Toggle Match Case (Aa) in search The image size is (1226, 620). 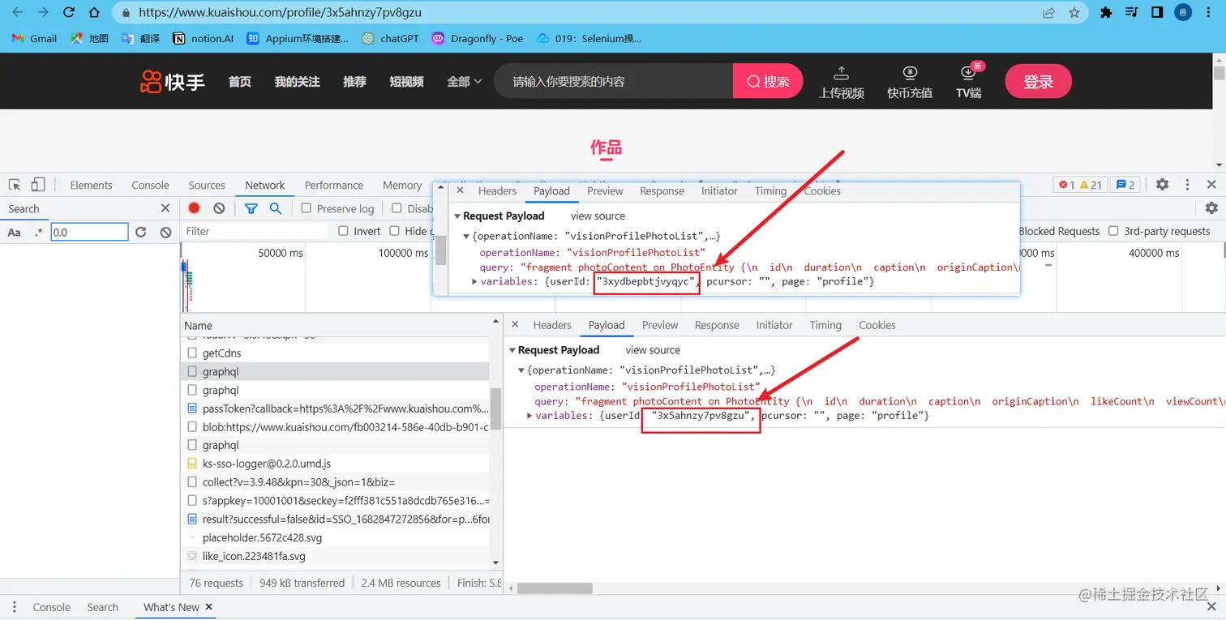(15, 233)
